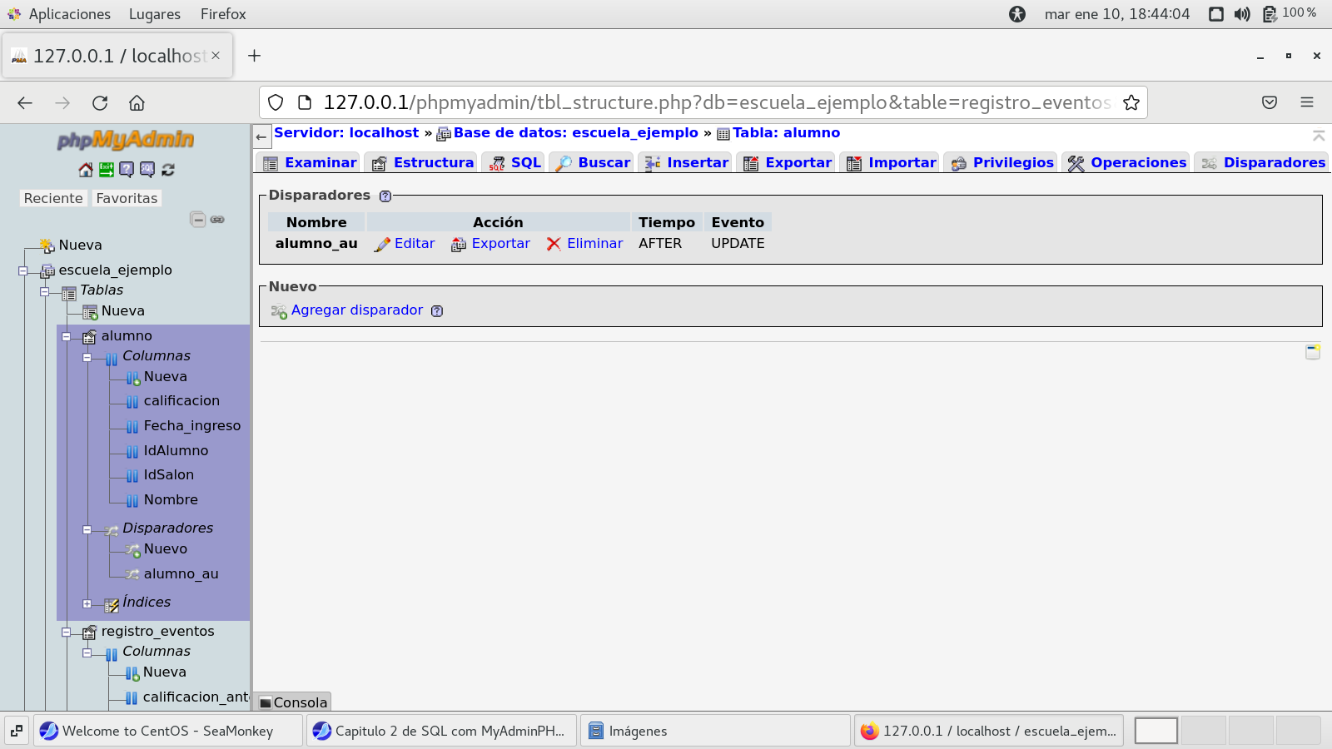Switch to the Estructura tab
Image resolution: width=1332 pixels, height=749 pixels.
[424, 162]
